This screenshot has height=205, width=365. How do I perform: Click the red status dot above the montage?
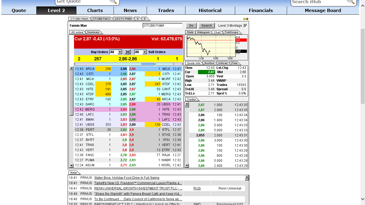click(247, 19)
